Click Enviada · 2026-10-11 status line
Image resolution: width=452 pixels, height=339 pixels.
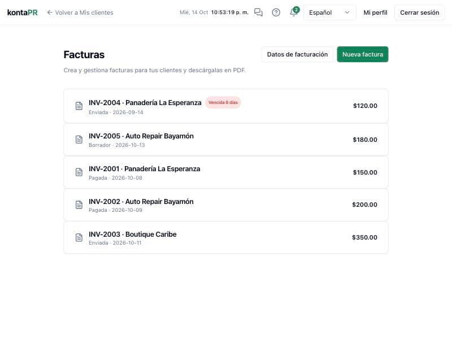click(x=115, y=243)
